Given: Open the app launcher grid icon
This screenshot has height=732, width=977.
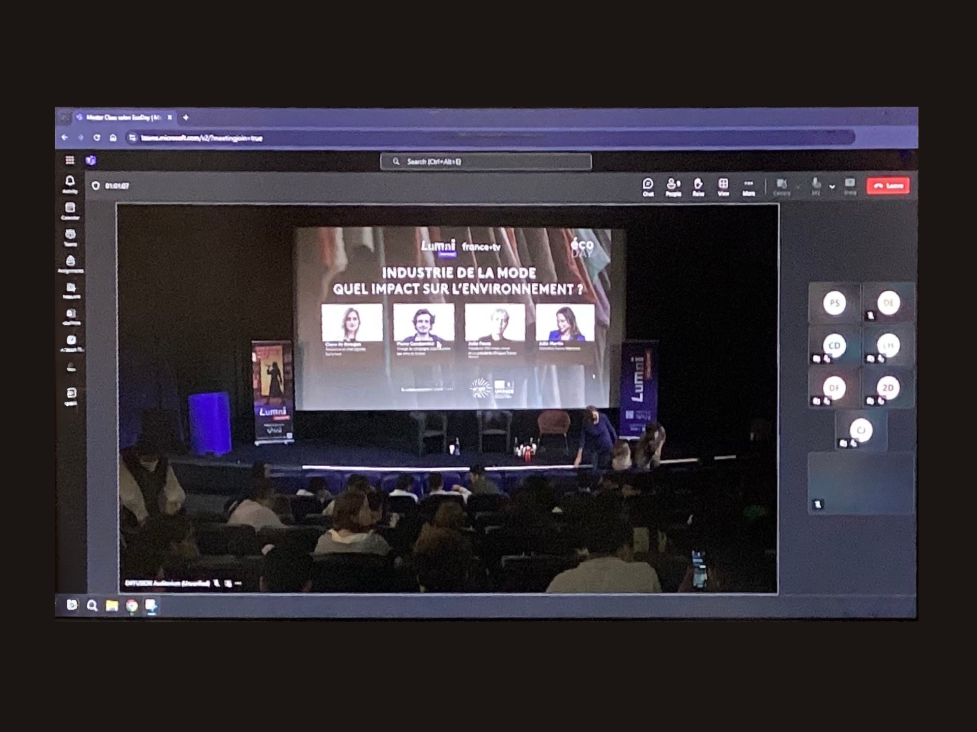Looking at the screenshot, I should (70, 160).
